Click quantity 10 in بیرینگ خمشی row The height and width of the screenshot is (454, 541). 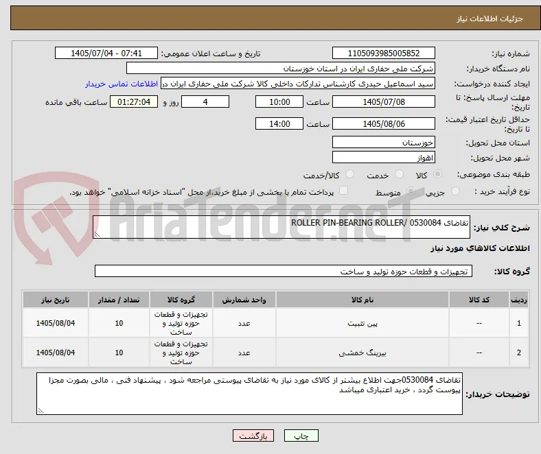point(119,353)
